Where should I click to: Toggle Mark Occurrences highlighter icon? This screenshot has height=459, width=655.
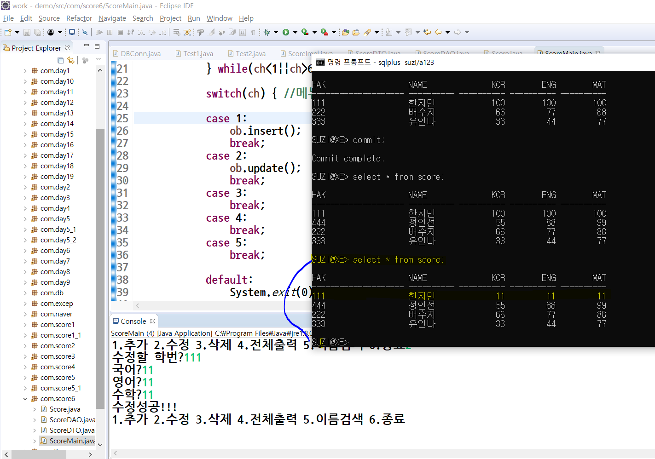[x=211, y=32]
